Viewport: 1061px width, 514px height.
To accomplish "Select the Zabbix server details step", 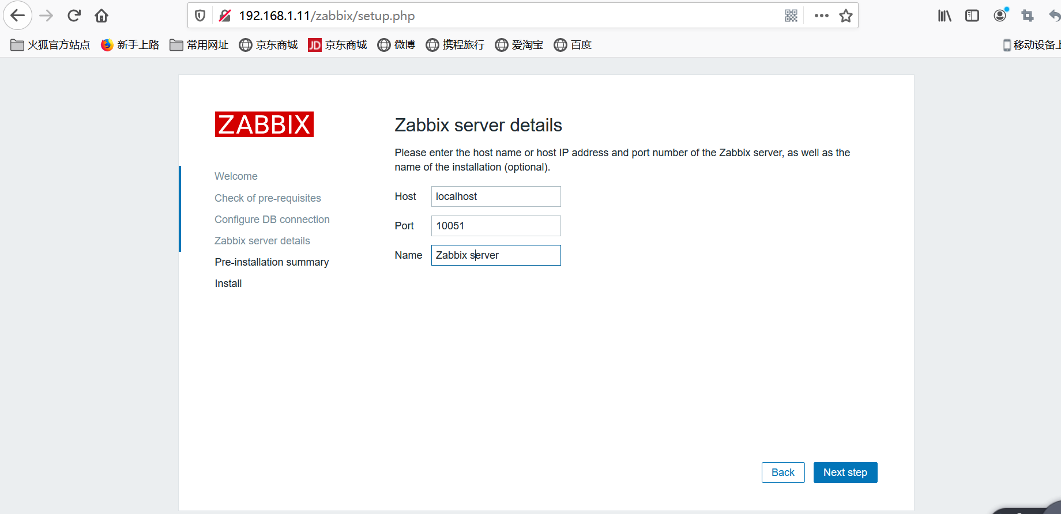I will [262, 241].
